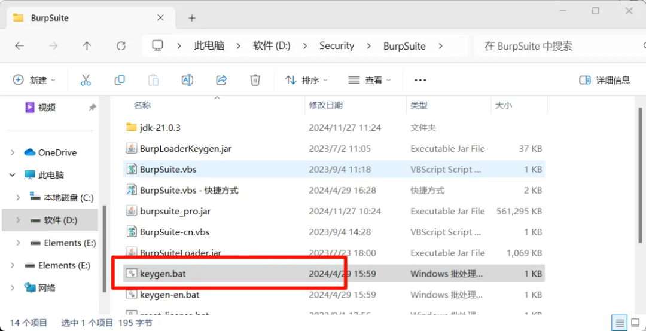Switch to details view icon in status bar
The height and width of the screenshot is (331, 646).
click(x=619, y=322)
